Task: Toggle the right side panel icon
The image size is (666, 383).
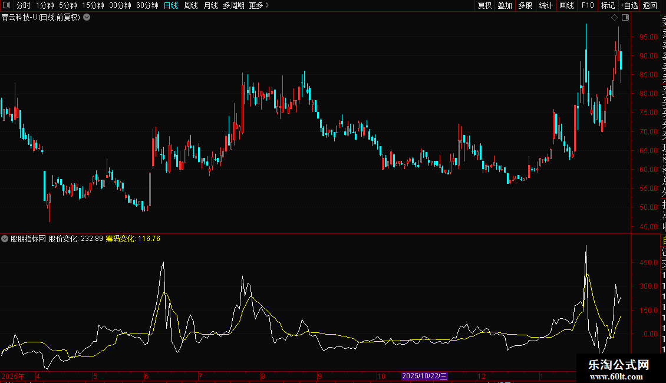Action: pos(625,18)
